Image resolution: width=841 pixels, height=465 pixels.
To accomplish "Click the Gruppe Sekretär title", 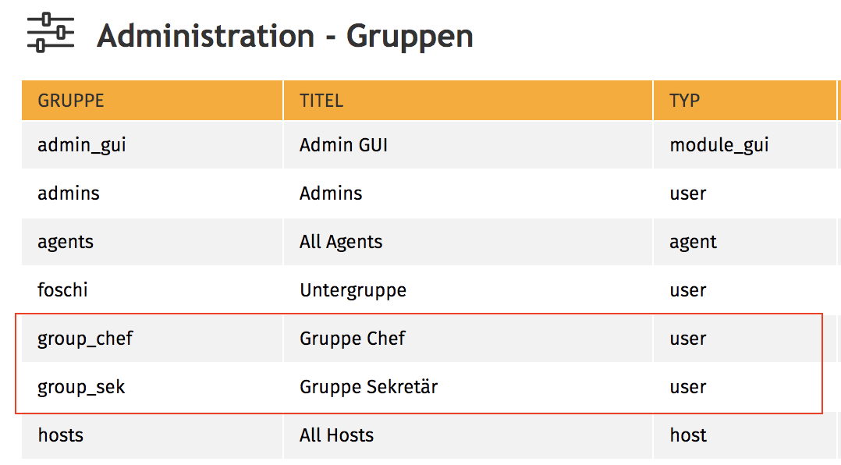I will pyautogui.click(x=368, y=387).
